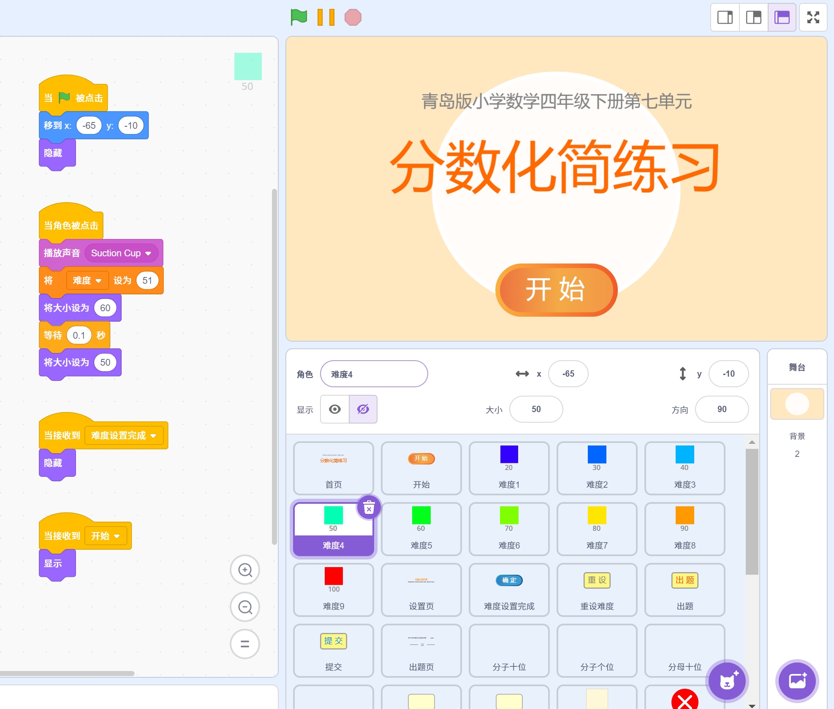Open the choose-a-backdrop button
Image resolution: width=834 pixels, height=709 pixels.
[797, 680]
